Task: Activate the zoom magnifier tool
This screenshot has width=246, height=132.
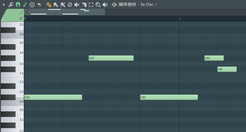Action: [x=98, y=5]
